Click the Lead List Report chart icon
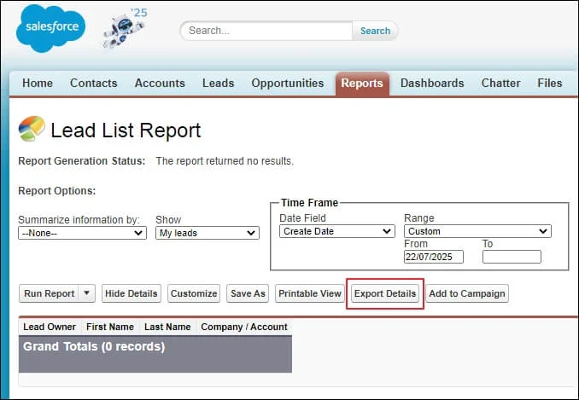579x400 pixels. [x=32, y=128]
